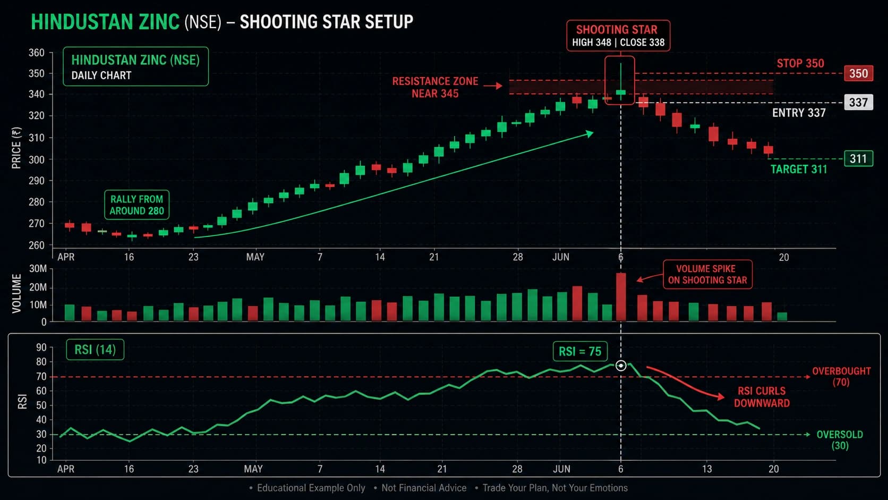Viewport: 888px width, 500px height.
Task: Click the 'RSI CURLS DOWNWARD' annotation
Action: (x=762, y=397)
